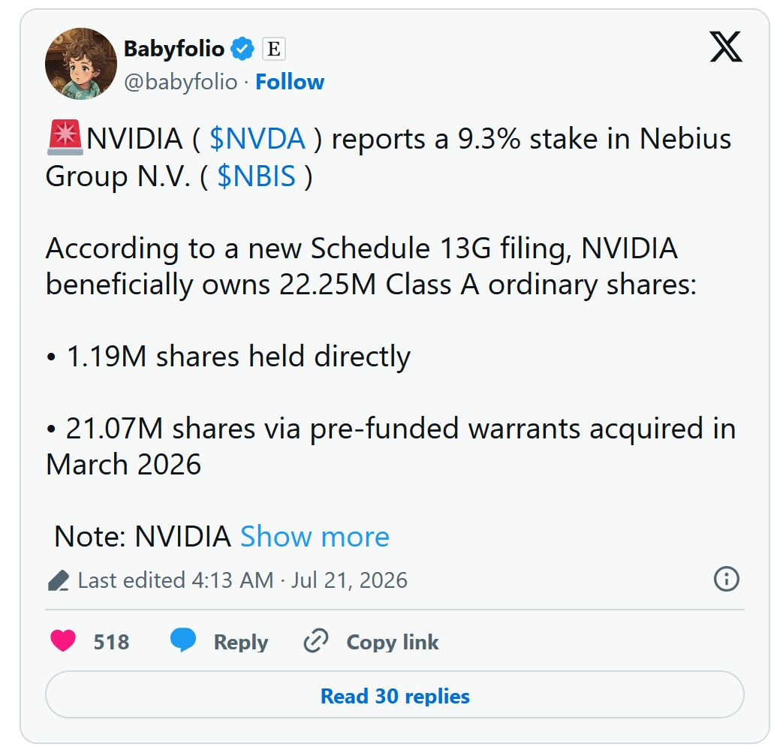Click the Read 30 replies button
This screenshot has height=750, width=783.
pos(394,695)
